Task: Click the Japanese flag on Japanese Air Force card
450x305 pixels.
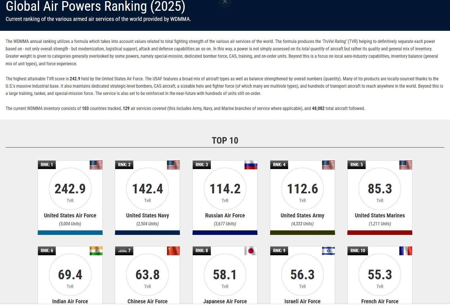Action: coord(251,251)
